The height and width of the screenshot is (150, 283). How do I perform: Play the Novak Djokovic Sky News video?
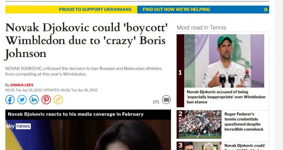[x=88, y=135]
